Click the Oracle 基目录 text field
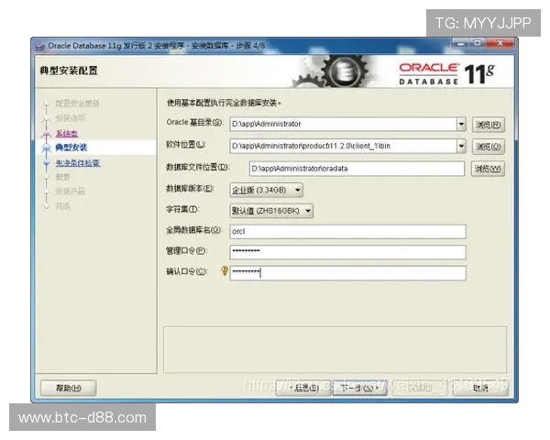The height and width of the screenshot is (440, 550). (343, 125)
